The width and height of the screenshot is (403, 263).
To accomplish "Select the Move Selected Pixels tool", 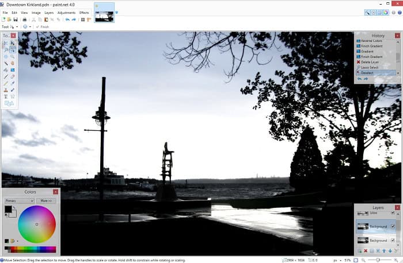I will [x=12, y=43].
